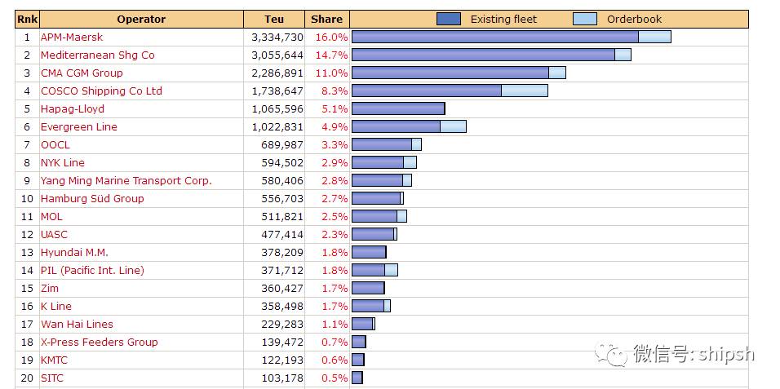780x389 pixels.
Task: Open the APM-Maersk operator link
Action: 72,38
